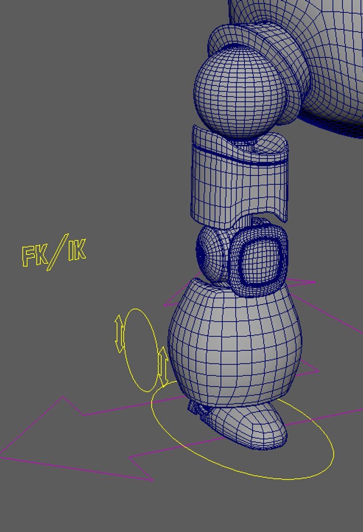Image resolution: width=363 pixels, height=532 pixels.
Task: Click the small ankle piece behind the foot
Action: tap(197, 408)
